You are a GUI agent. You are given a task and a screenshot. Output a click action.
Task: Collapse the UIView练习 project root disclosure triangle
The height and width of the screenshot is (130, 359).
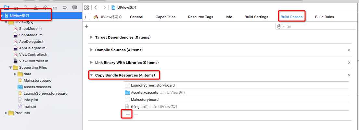pos(2,16)
